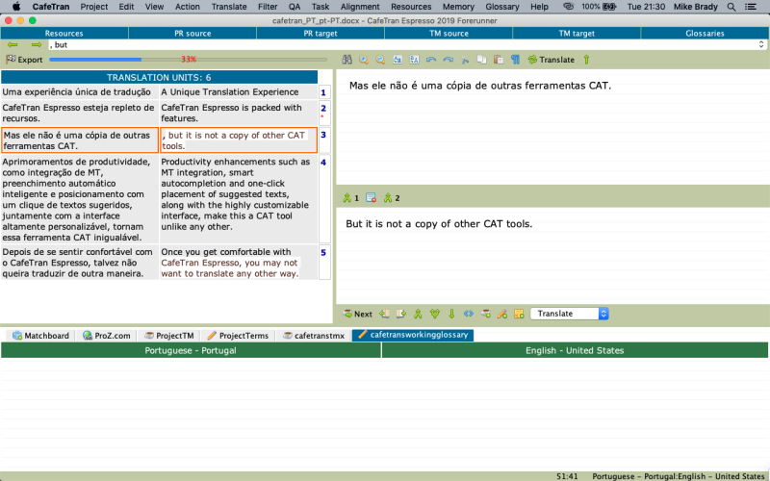Open the TM target tab
Viewport: 770px width, 481px height.
point(577,34)
